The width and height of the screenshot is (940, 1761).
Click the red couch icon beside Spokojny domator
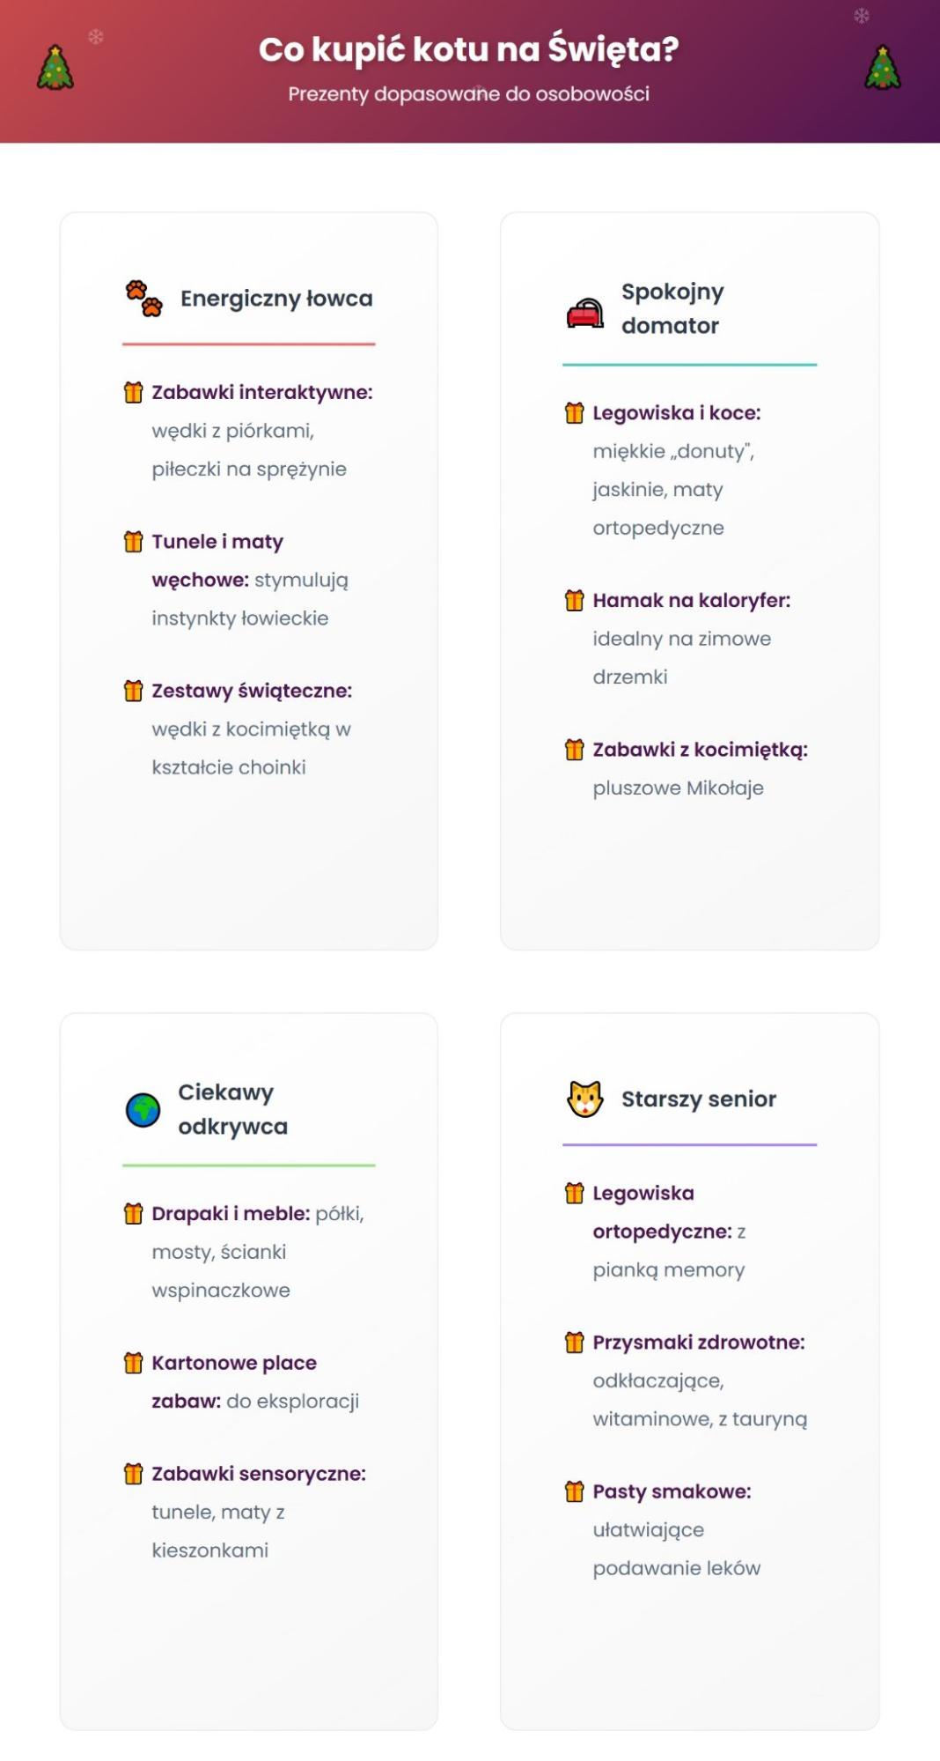pyautogui.click(x=584, y=313)
